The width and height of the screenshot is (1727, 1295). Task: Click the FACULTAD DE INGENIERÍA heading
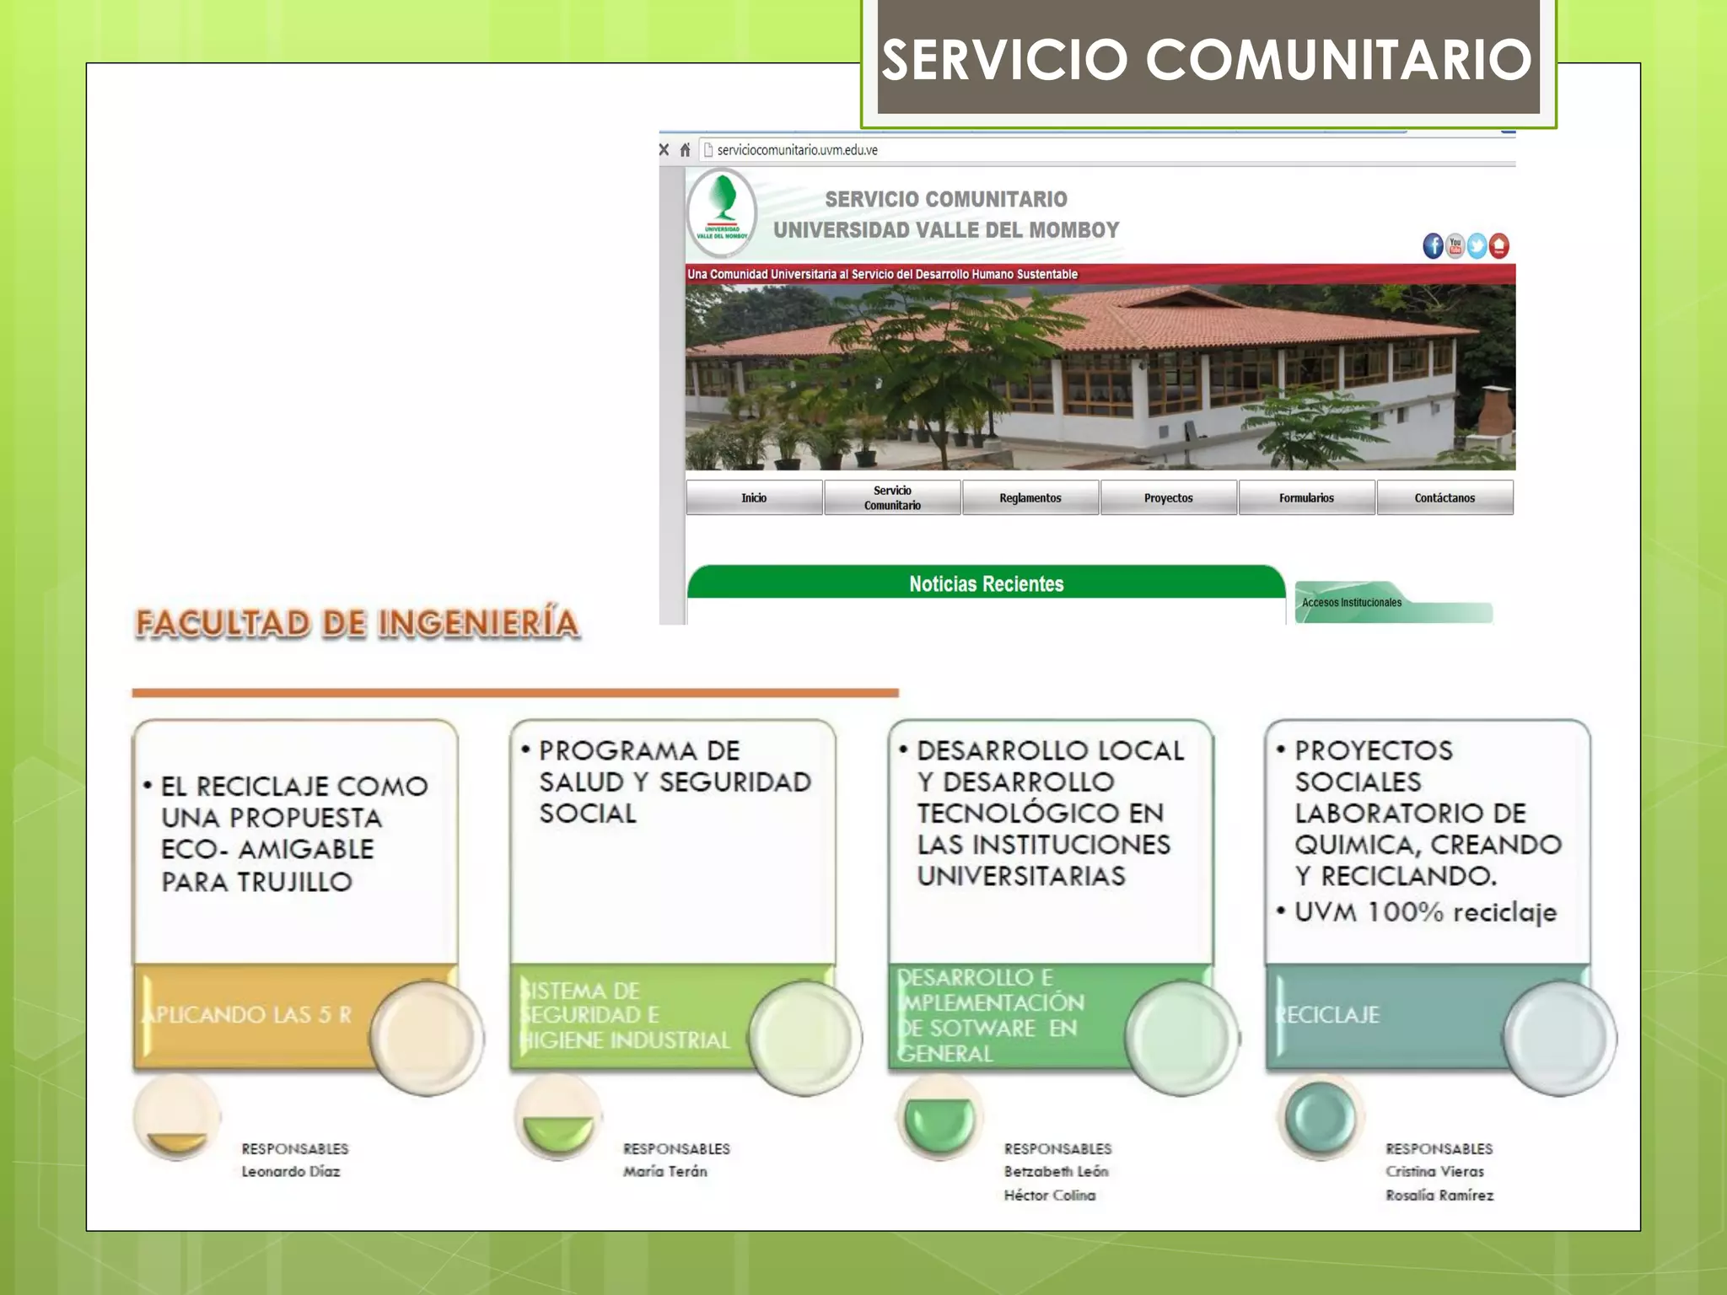click(358, 623)
